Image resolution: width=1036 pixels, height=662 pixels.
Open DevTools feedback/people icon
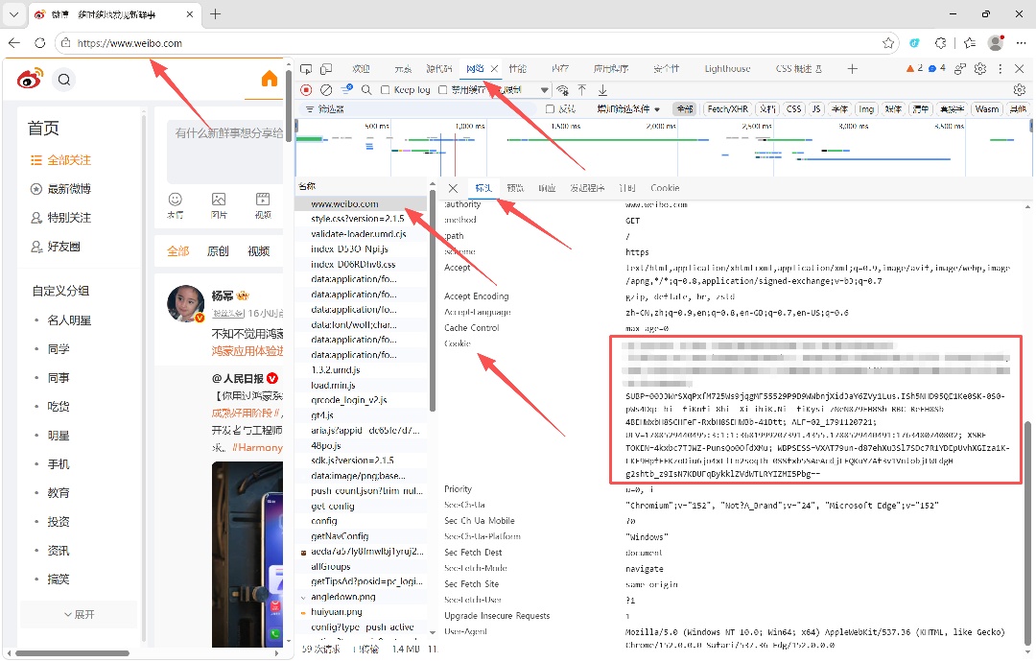960,69
